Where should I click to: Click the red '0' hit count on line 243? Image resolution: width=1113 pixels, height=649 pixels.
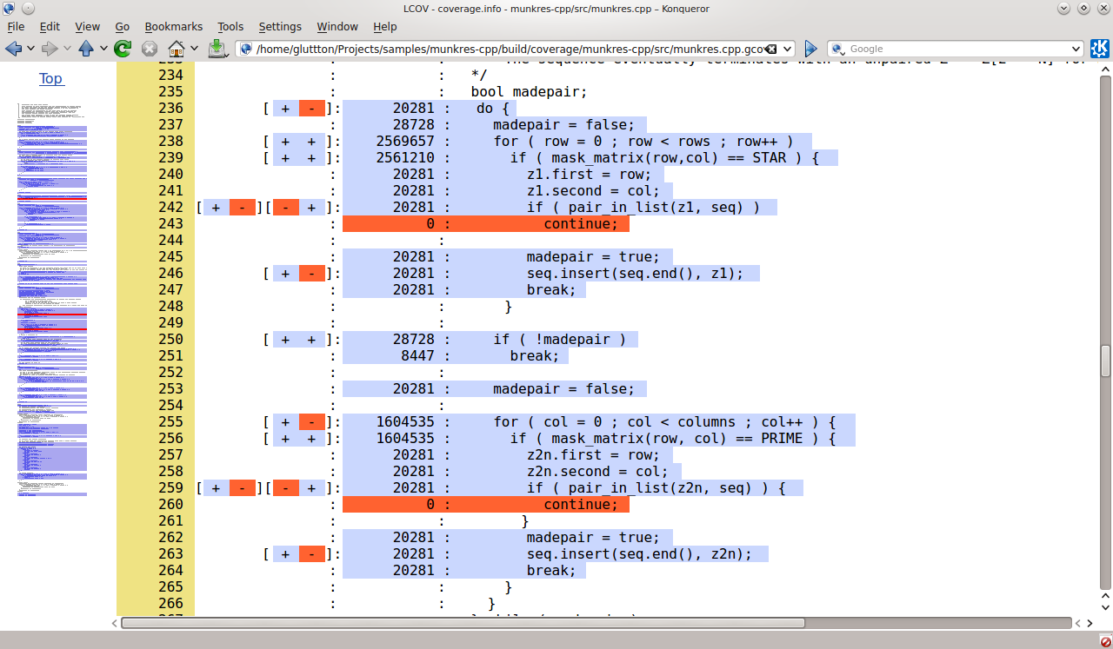tap(430, 223)
